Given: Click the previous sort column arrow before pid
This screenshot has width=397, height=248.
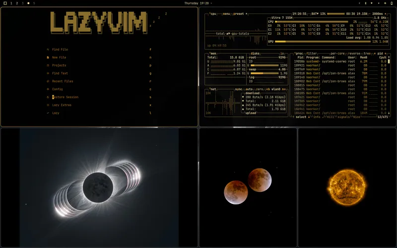Looking at the screenshot, I should tap(376, 54).
